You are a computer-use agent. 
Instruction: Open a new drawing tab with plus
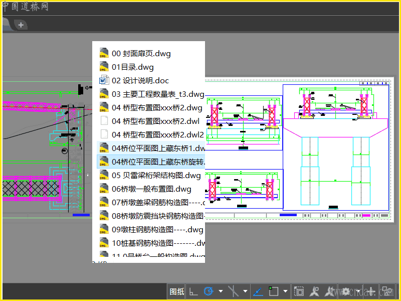(21, 24)
